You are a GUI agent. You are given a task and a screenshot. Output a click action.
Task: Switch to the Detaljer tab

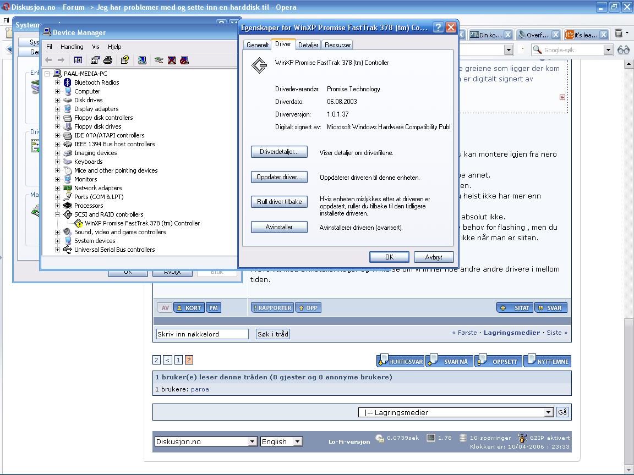(308, 45)
